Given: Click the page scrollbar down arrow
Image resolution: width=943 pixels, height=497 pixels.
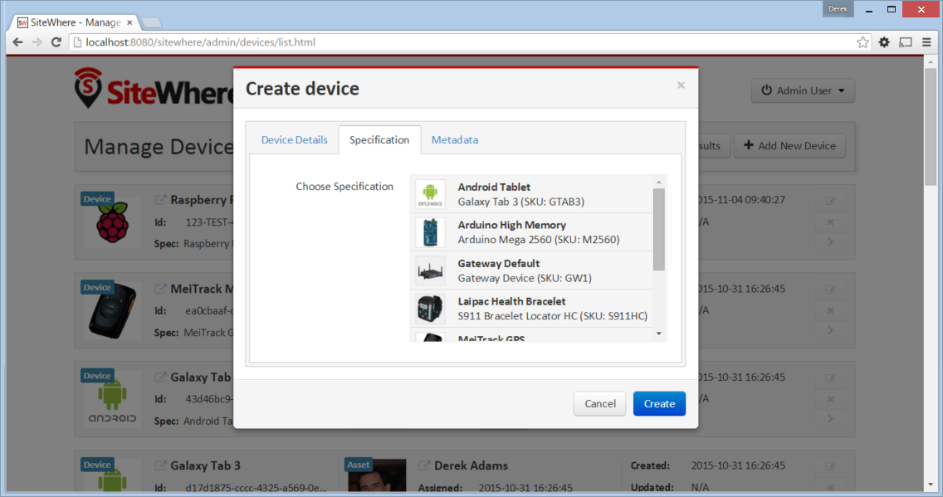Looking at the screenshot, I should tap(931, 485).
